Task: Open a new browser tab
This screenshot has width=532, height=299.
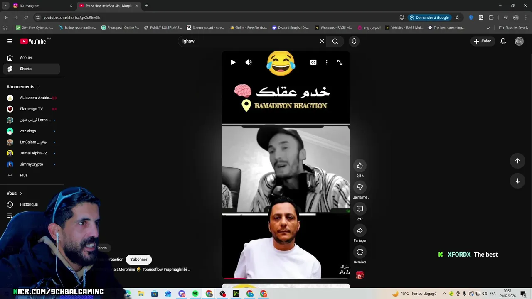Action: pos(147,6)
